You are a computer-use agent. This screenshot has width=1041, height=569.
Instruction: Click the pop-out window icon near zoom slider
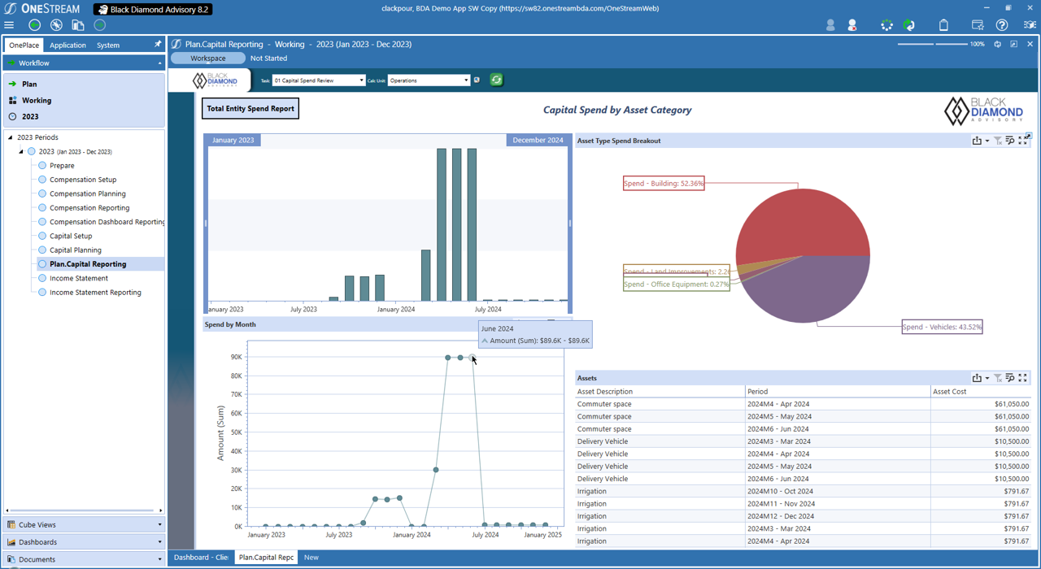pos(1013,44)
